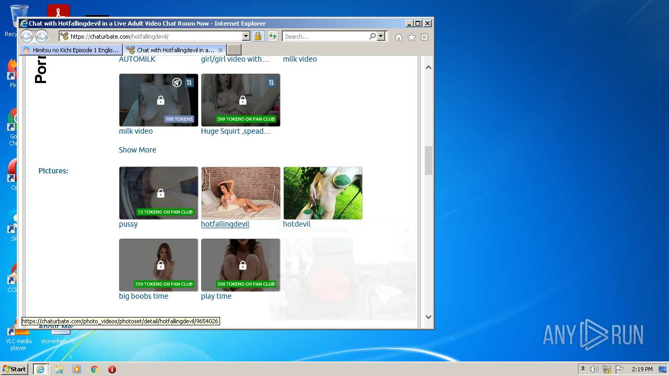Go back with the browser Back arrow
669x376 pixels.
click(27, 36)
